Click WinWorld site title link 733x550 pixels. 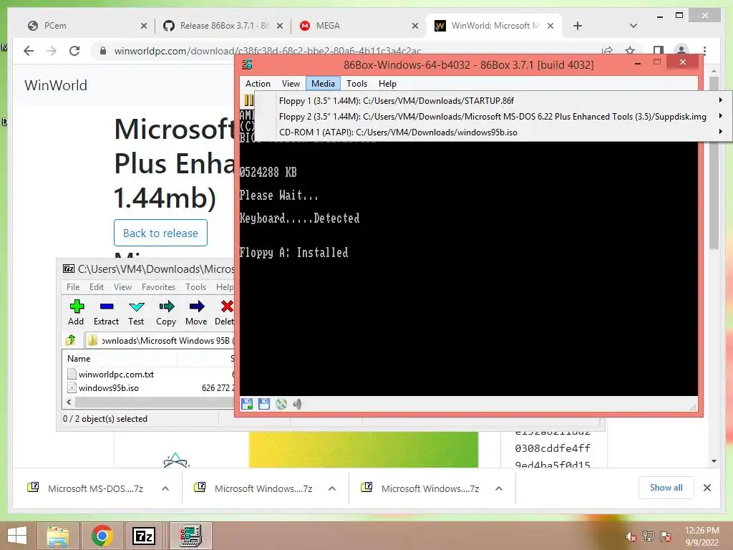(56, 85)
